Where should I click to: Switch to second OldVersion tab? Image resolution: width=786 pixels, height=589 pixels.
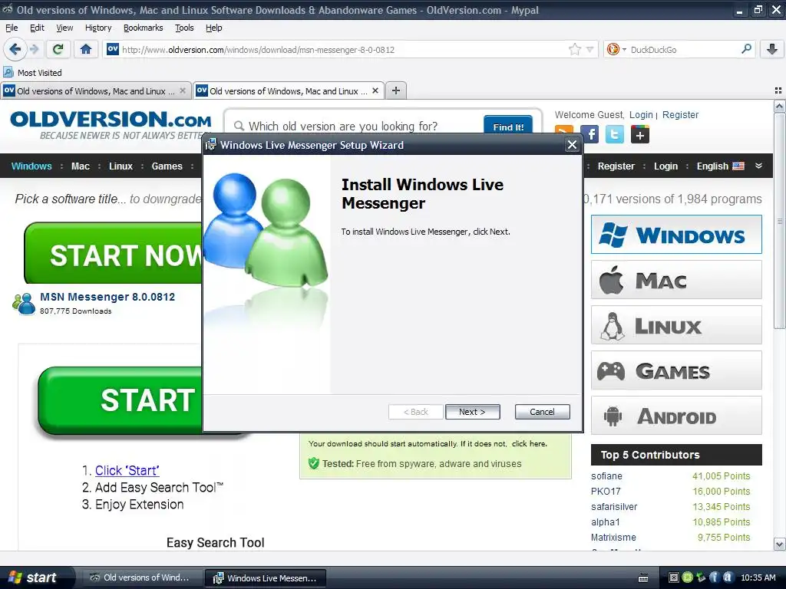[x=289, y=90]
